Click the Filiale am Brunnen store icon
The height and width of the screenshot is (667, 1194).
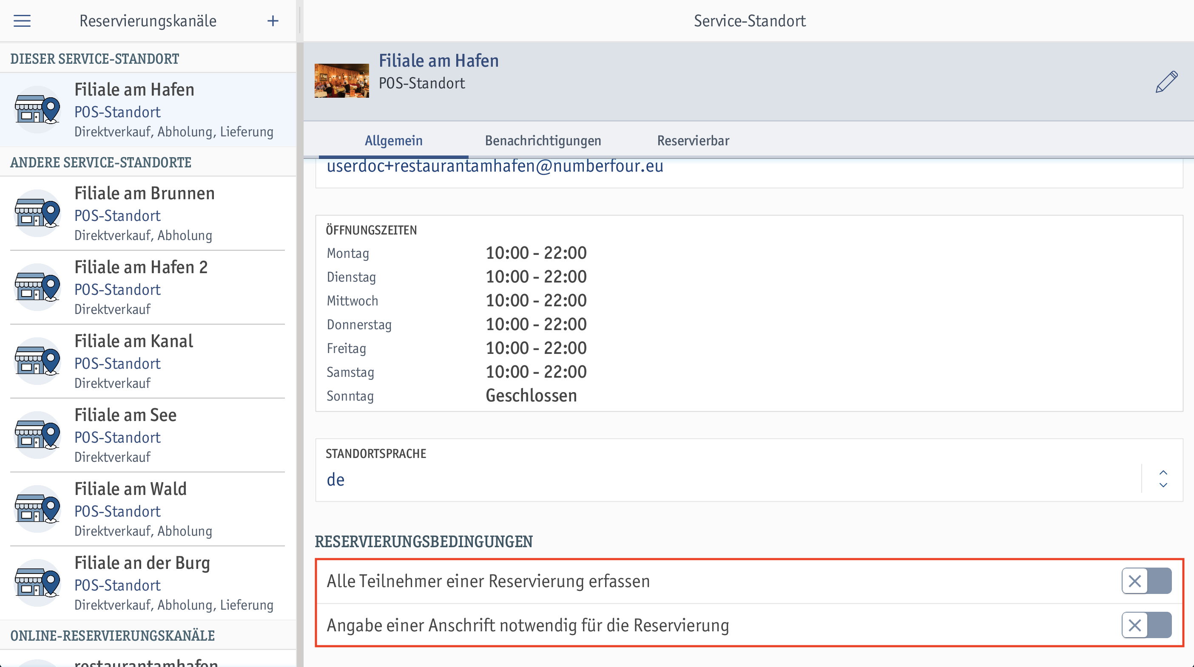pyautogui.click(x=37, y=214)
